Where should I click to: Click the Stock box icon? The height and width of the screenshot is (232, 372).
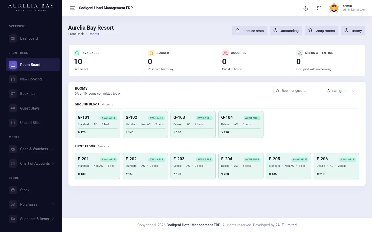tap(13, 190)
